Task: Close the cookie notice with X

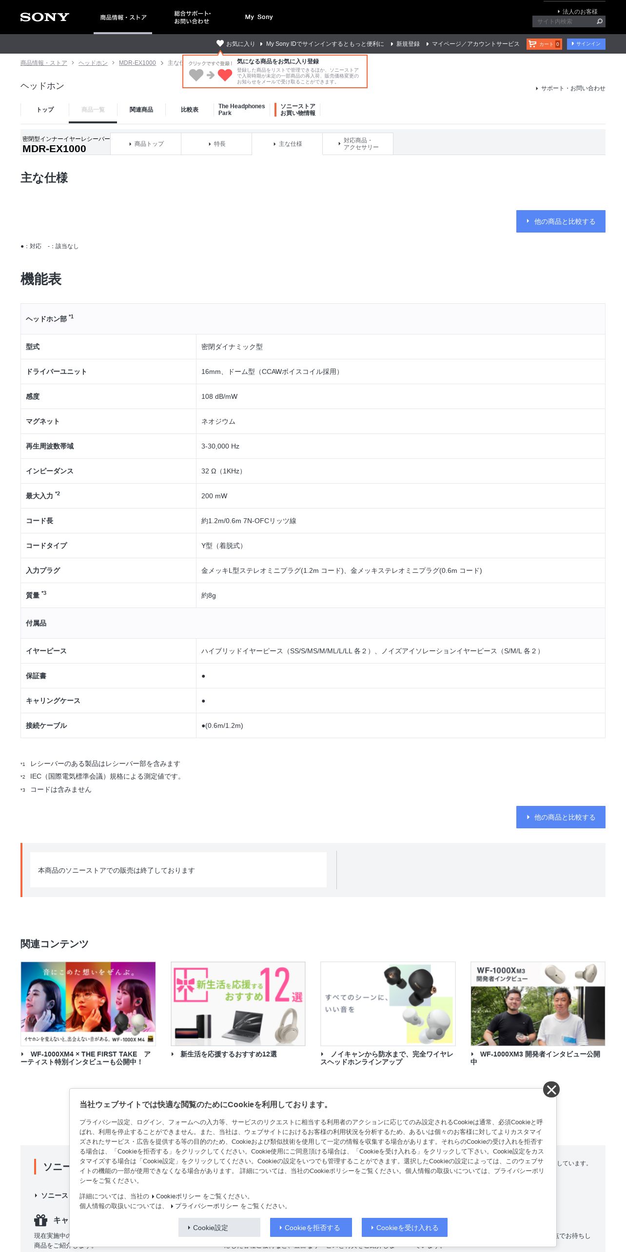Action: [551, 1090]
